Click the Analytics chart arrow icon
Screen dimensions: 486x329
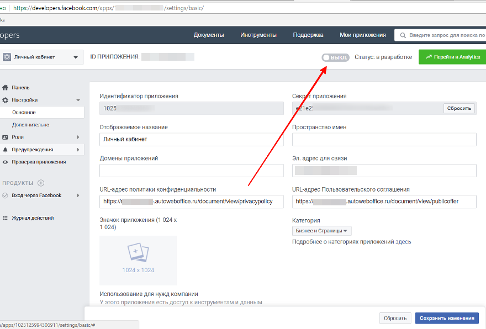(429, 57)
